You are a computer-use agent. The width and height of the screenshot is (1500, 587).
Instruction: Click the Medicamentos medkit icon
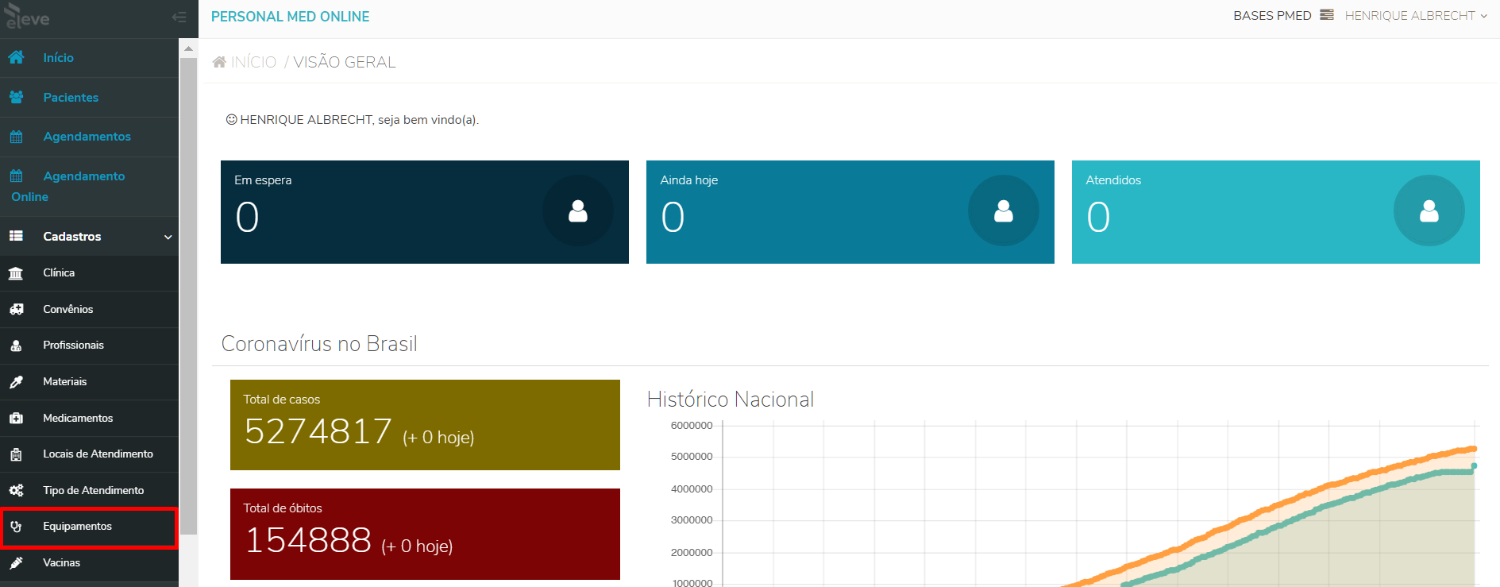(16, 418)
